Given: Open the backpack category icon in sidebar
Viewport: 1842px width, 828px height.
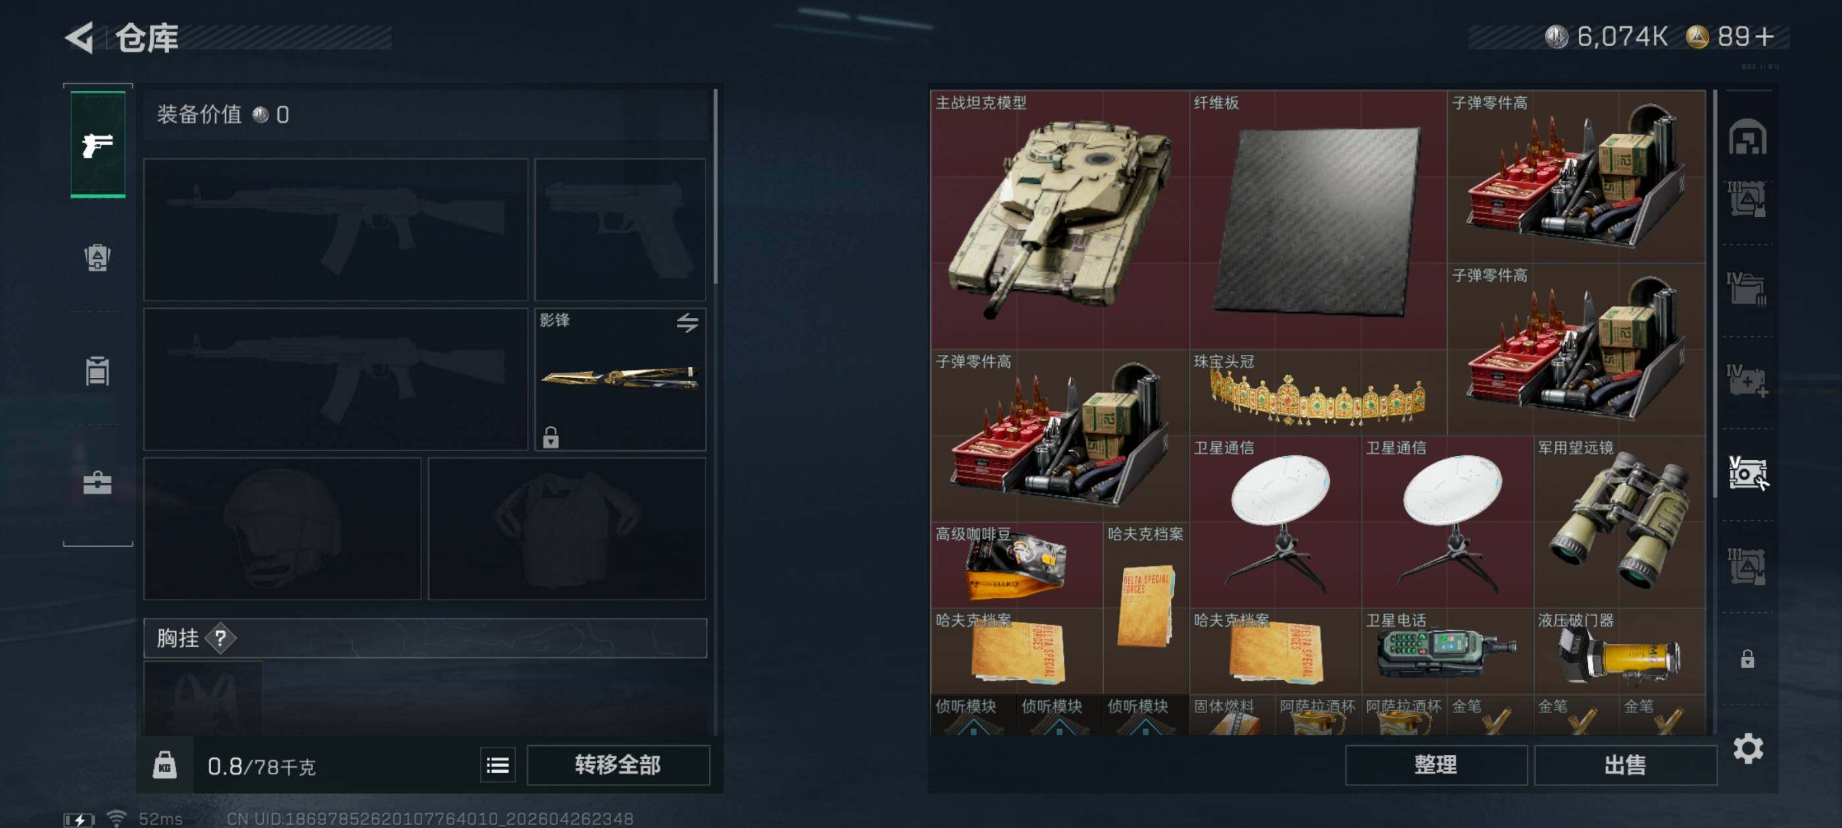Looking at the screenshot, I should [x=97, y=258].
